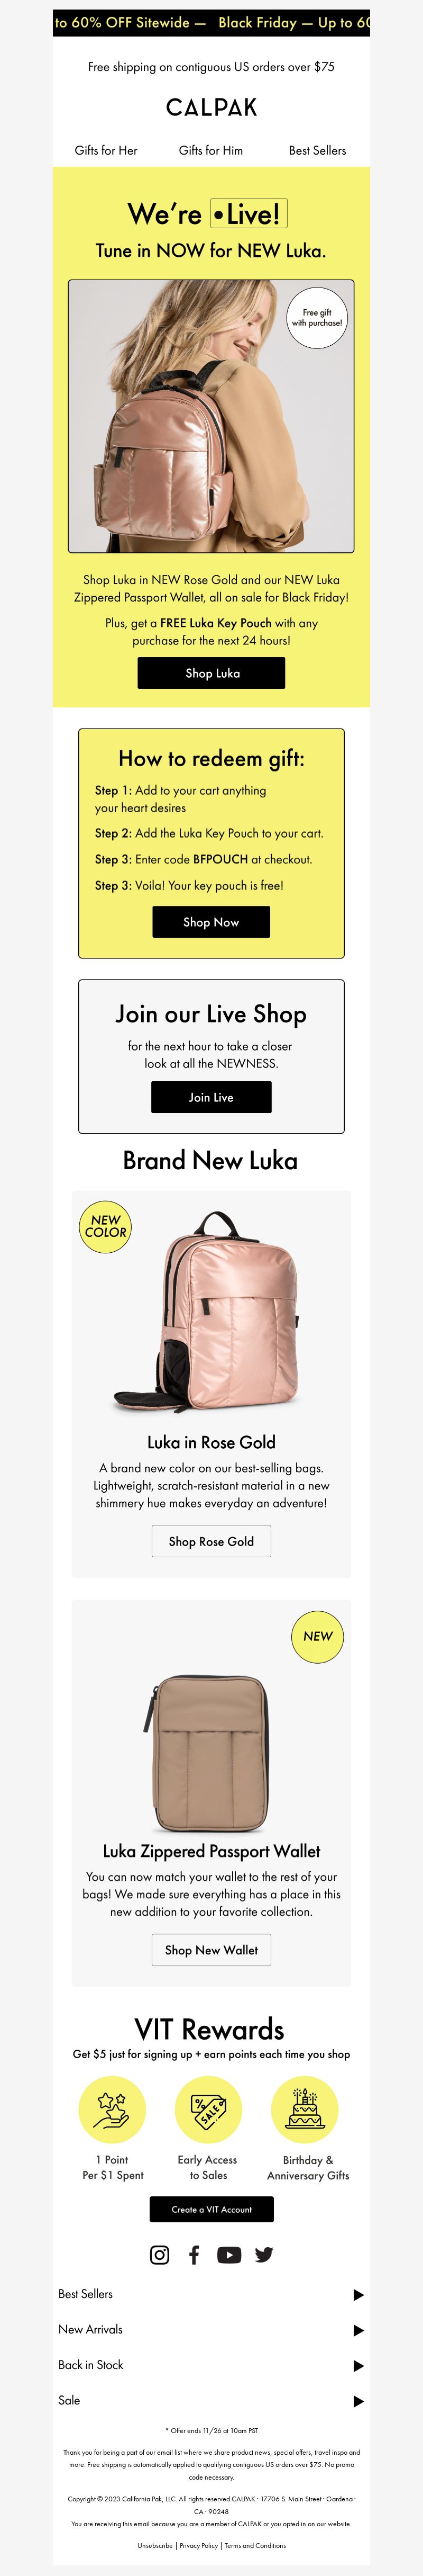Open Gifts for Him menu item
Viewport: 423px width, 2576px height.
[210, 150]
